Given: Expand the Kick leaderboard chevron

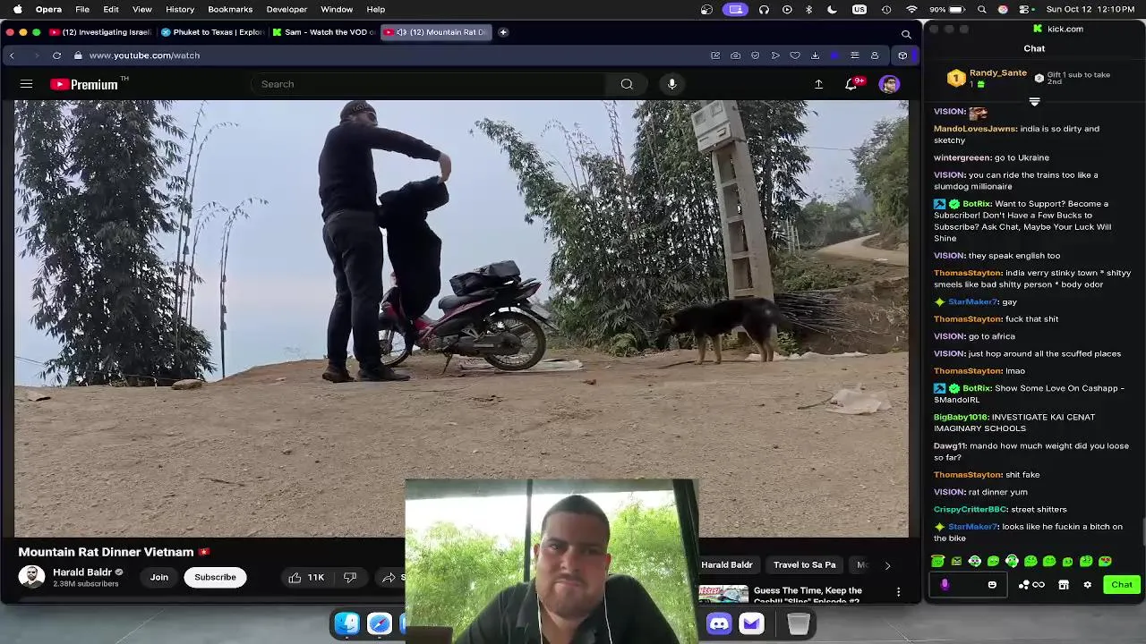Looking at the screenshot, I should tap(1034, 102).
